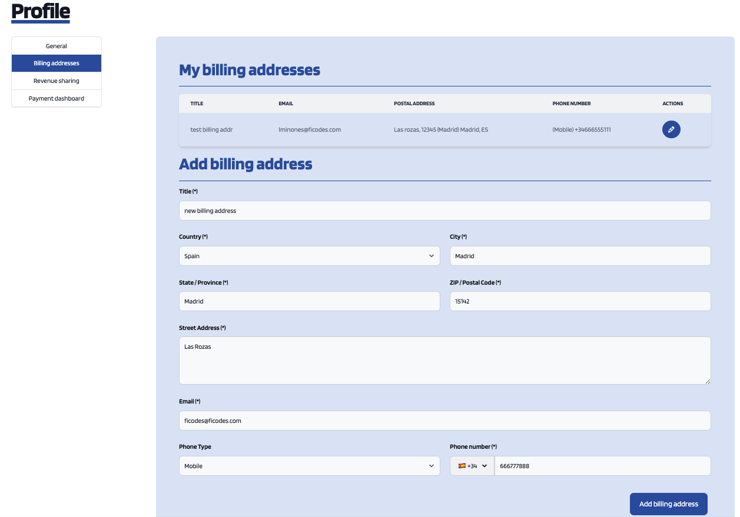
Task: Open the Country dropdown showing Spain
Action: pyautogui.click(x=309, y=256)
